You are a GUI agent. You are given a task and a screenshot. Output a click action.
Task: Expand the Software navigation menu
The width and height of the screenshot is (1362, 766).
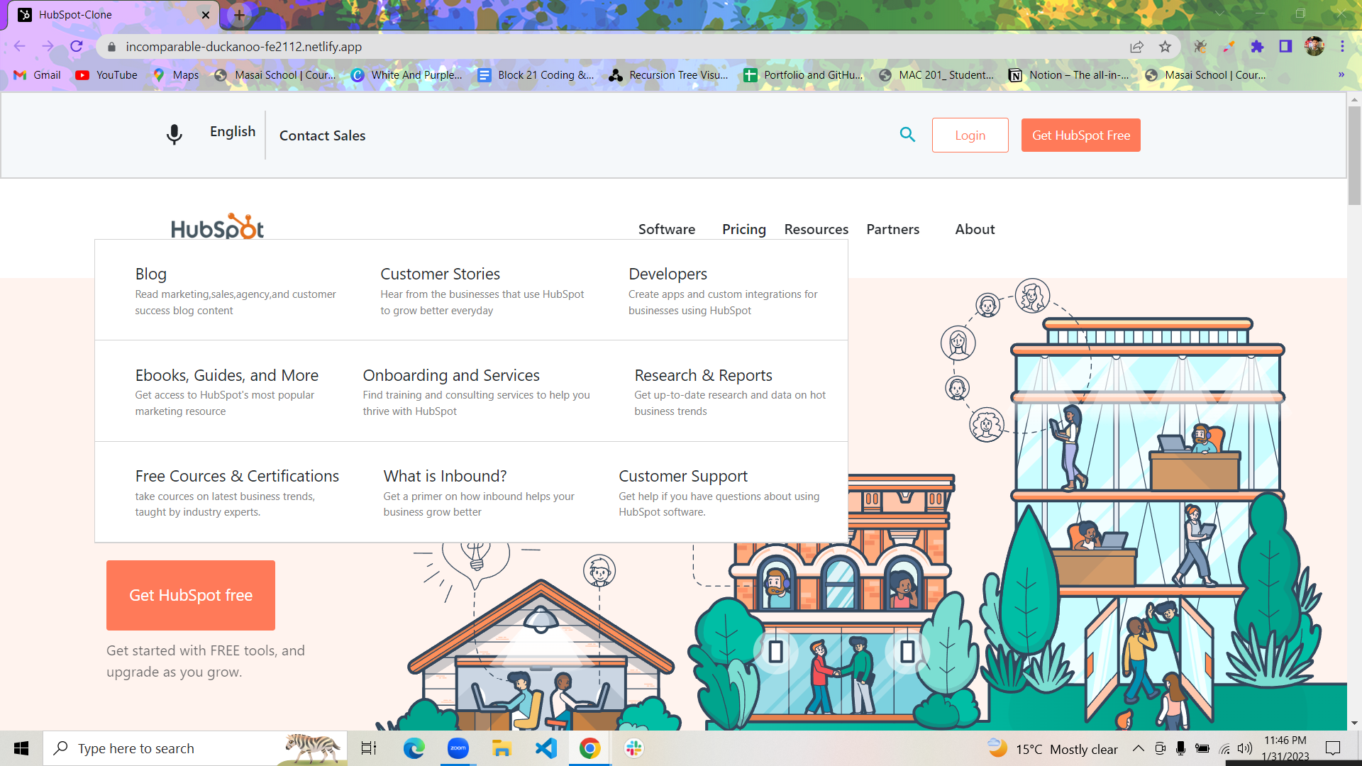[x=666, y=229]
